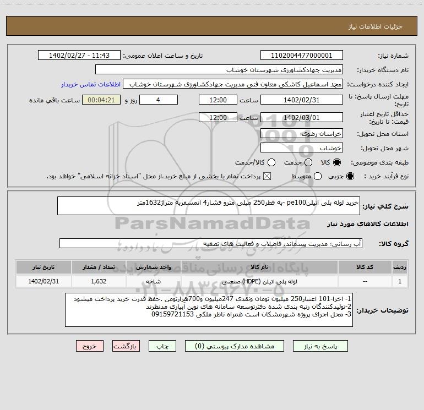Image resolution: width=424 pixels, height=410 pixels.
Task: Click the price validity date 1402/03/01 field
Action: [302, 117]
